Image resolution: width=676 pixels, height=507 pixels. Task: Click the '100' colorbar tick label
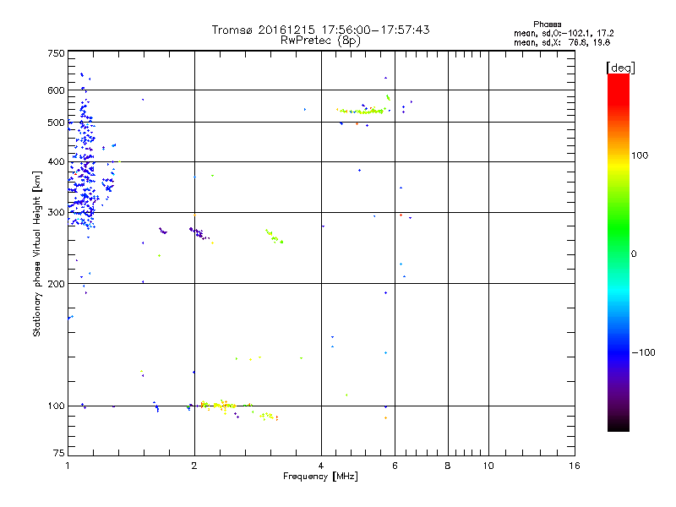[640, 155]
